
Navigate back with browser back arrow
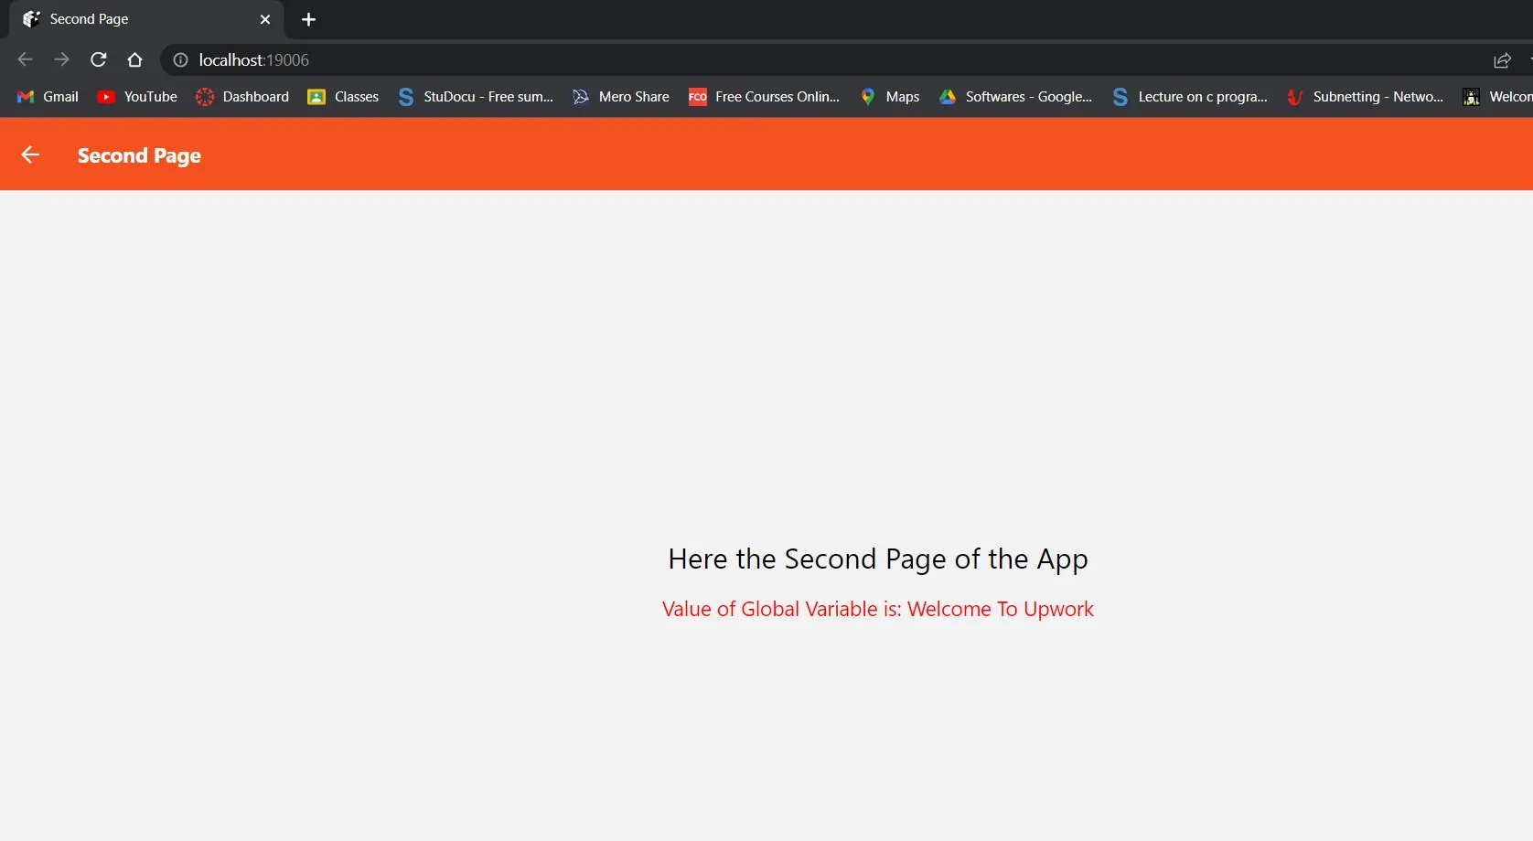(x=25, y=59)
